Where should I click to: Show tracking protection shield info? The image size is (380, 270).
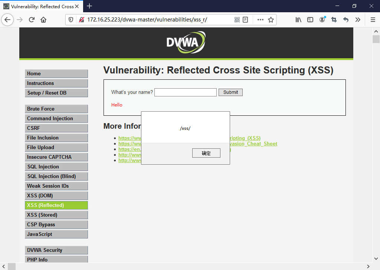(71, 20)
